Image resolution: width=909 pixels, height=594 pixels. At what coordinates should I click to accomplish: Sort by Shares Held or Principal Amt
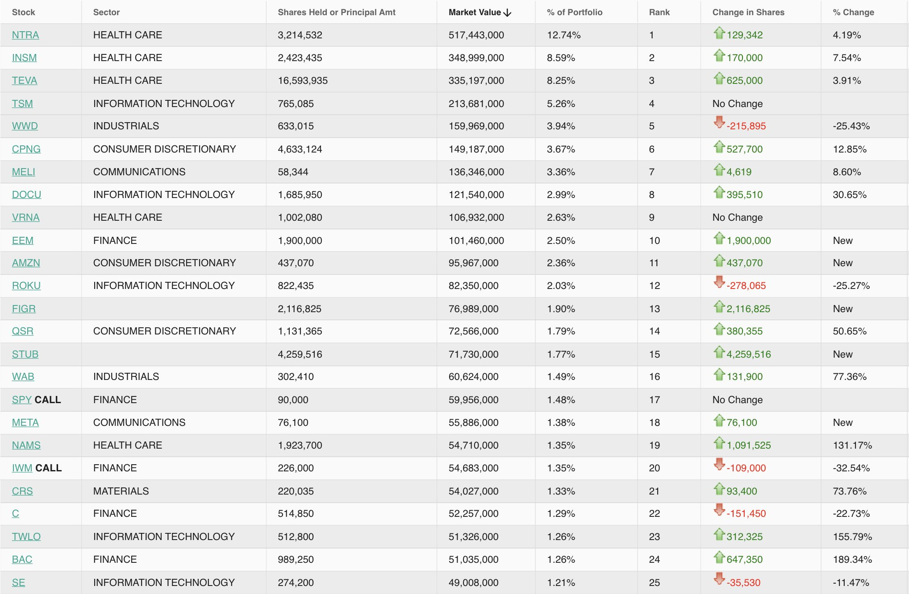336,12
